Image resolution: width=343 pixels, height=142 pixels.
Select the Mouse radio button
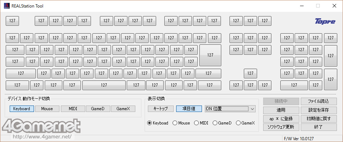click(181, 123)
